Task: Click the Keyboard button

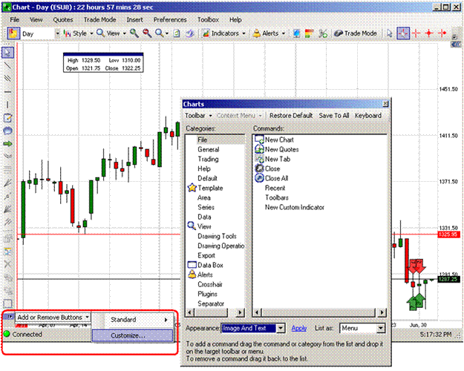Action: [x=368, y=116]
